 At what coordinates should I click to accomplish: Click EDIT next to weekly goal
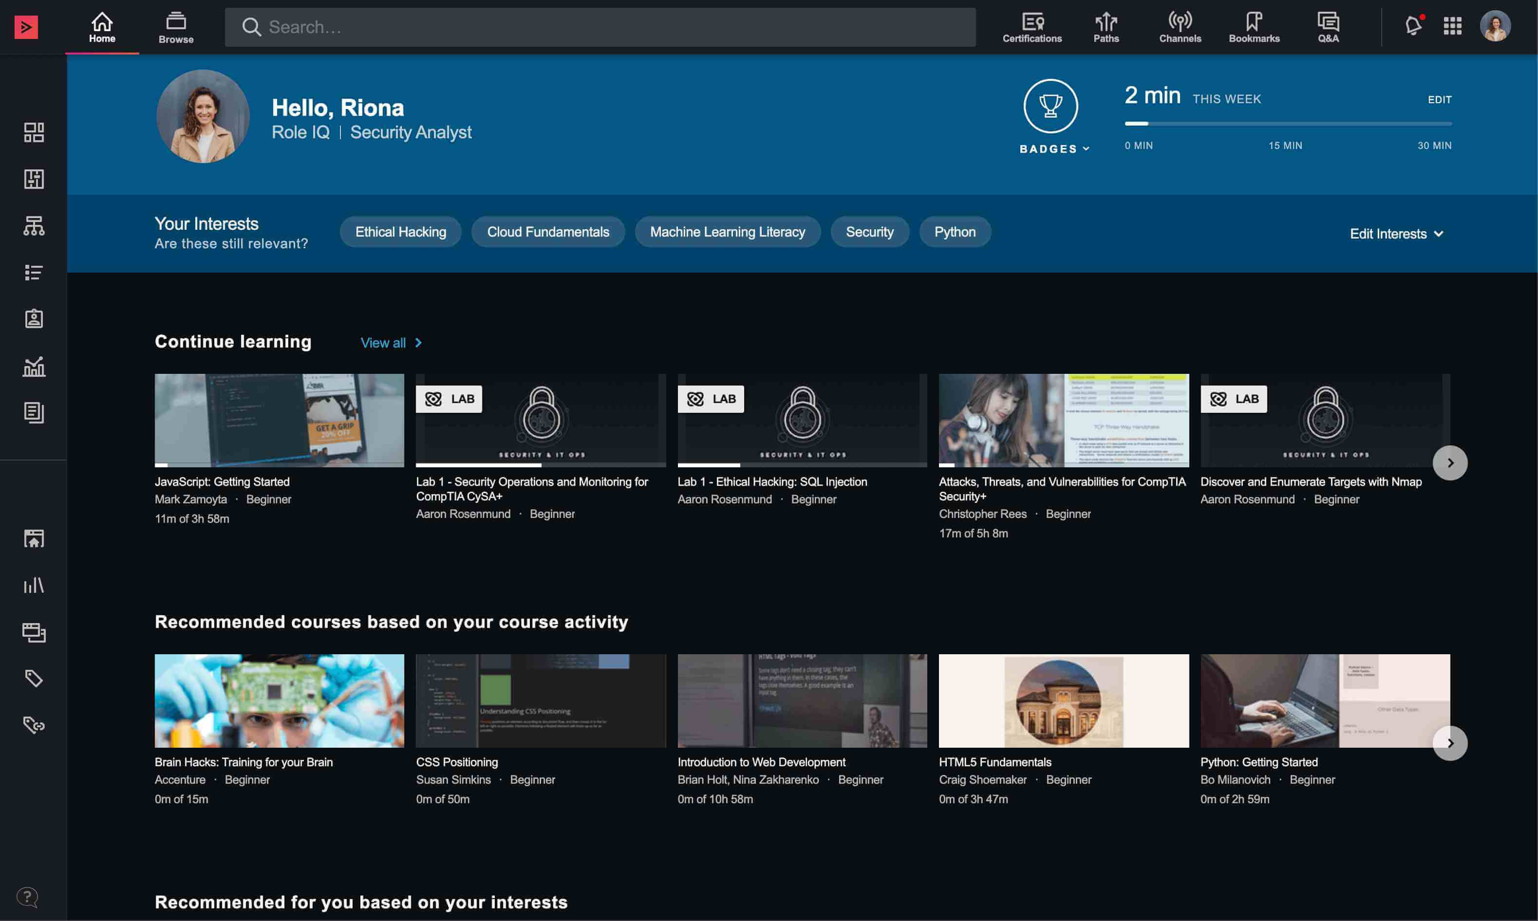pos(1439,99)
